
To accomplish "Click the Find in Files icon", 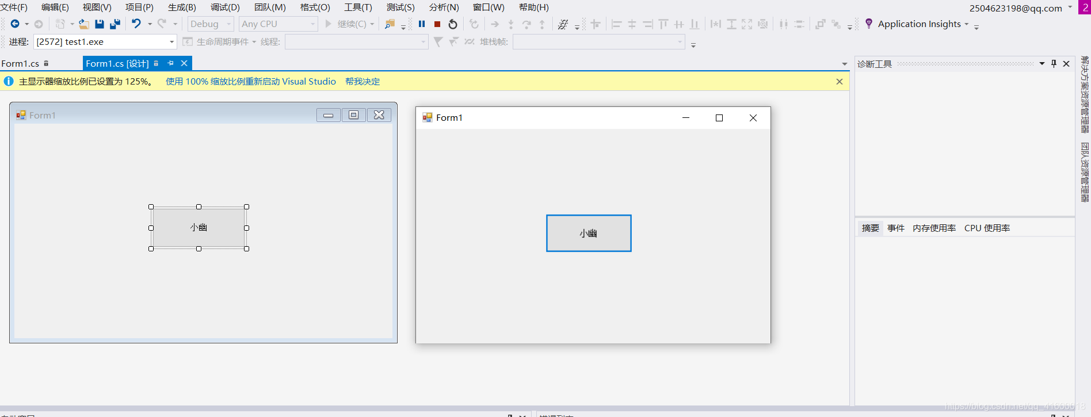I will 390,24.
